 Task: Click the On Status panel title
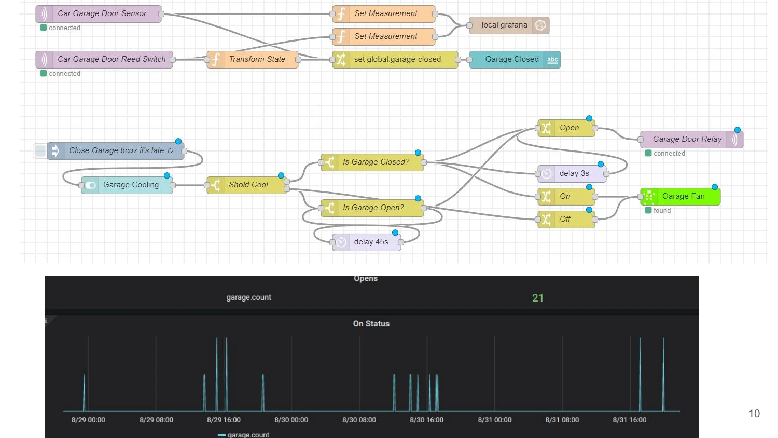[371, 324]
